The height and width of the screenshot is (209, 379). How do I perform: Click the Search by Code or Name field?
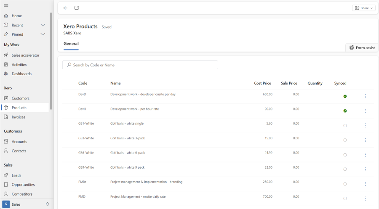pos(140,65)
